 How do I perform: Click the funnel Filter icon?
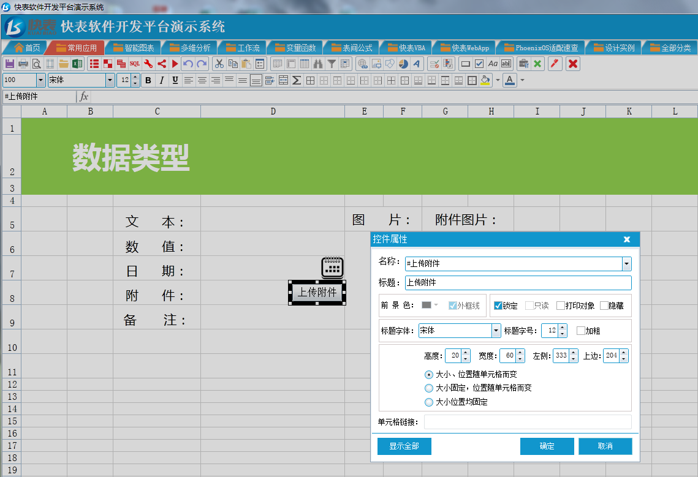tap(332, 64)
